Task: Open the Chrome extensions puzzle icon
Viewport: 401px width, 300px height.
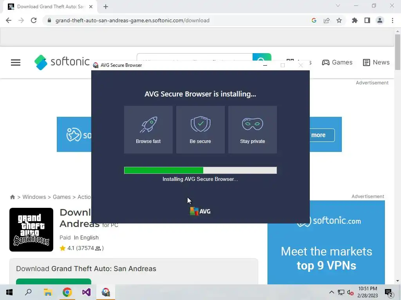Action: pos(355,20)
